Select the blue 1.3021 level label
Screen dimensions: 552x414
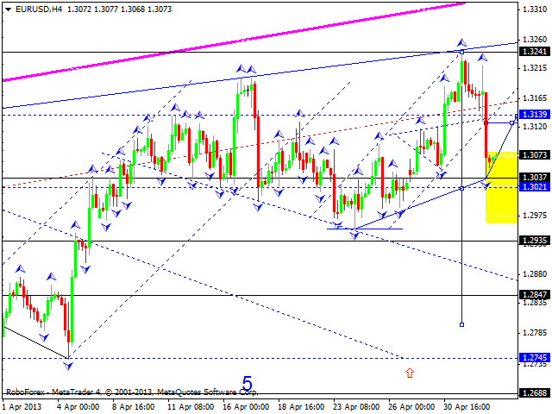click(x=535, y=186)
